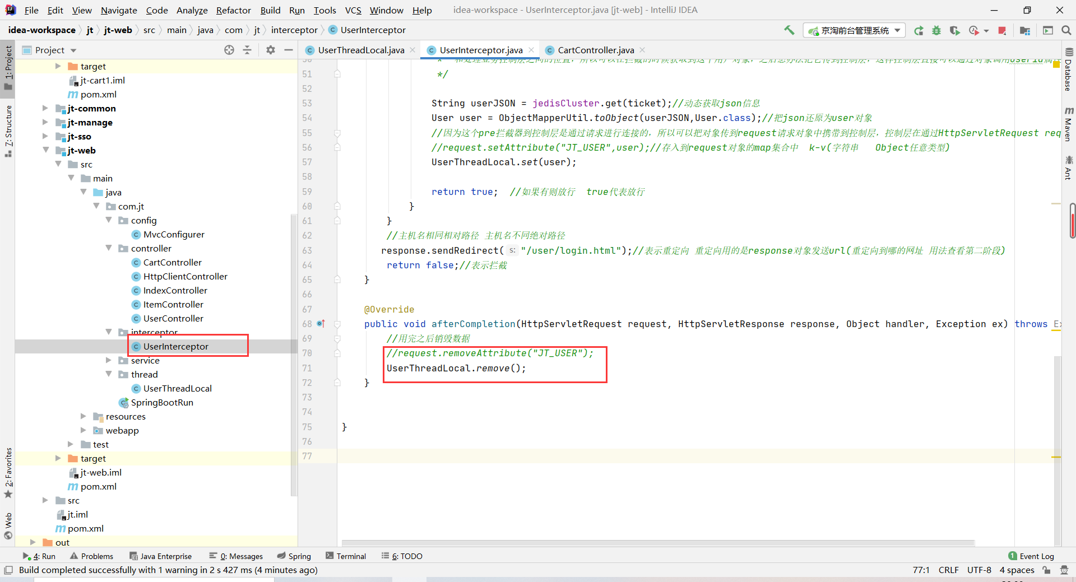Open the Spring tool window
The width and height of the screenshot is (1076, 582).
point(294,556)
